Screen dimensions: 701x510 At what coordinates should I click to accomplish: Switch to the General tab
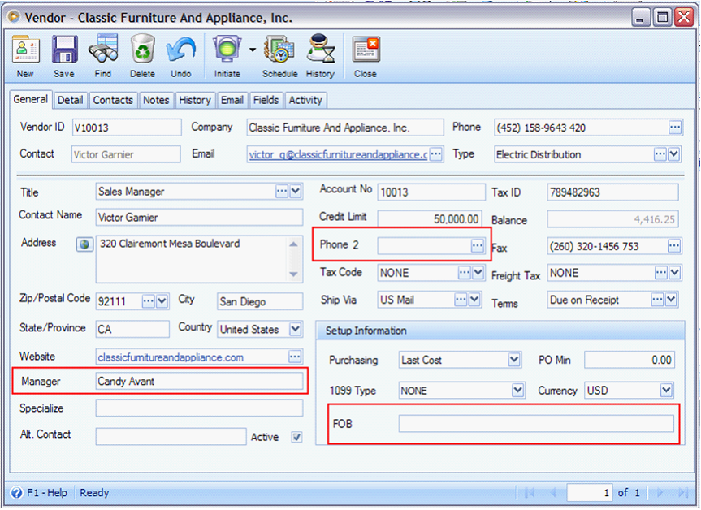(30, 99)
